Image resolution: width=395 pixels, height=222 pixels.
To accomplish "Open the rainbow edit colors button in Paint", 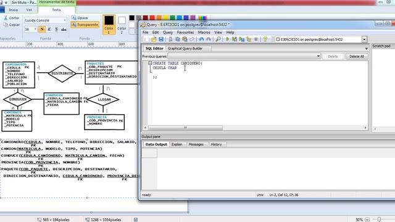I will pyautogui.click(x=202, y=18).
